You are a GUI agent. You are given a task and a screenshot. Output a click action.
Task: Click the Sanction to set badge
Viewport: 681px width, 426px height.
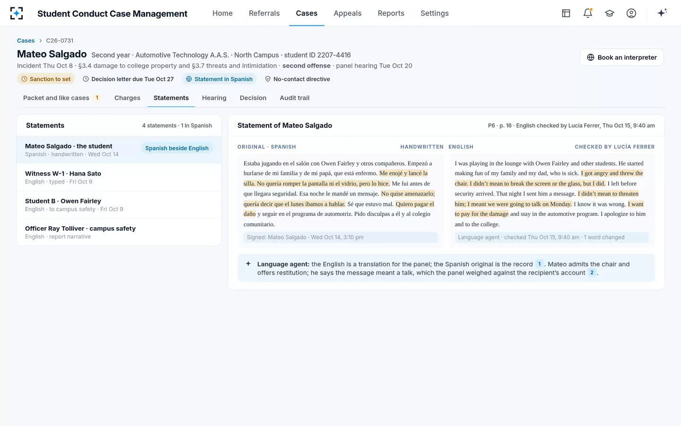pos(46,79)
